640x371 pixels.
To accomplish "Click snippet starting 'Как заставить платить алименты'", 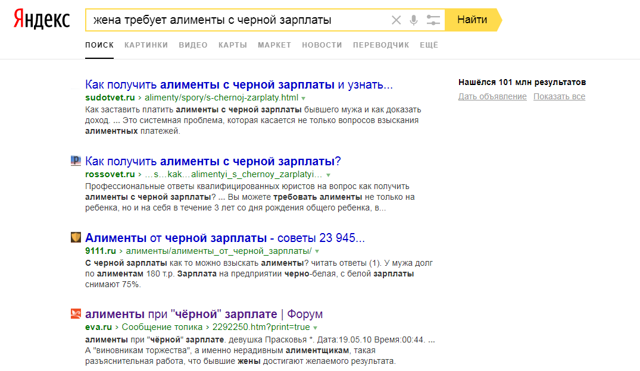I will pos(253,120).
